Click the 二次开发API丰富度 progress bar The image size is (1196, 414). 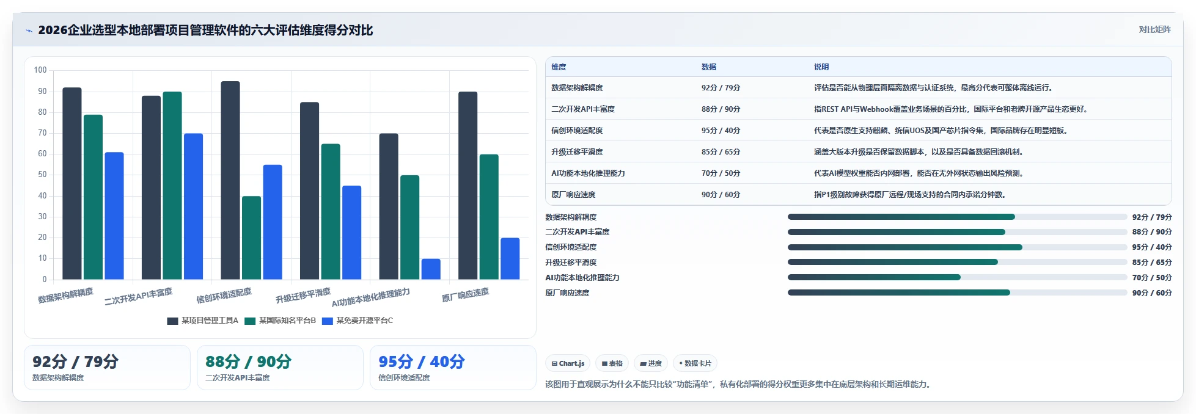[957, 232]
